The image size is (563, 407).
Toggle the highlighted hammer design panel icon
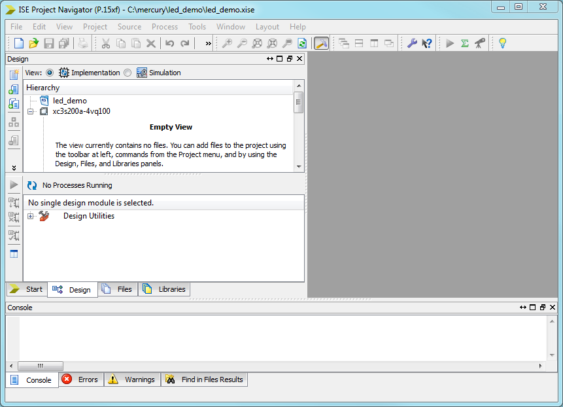pos(321,43)
